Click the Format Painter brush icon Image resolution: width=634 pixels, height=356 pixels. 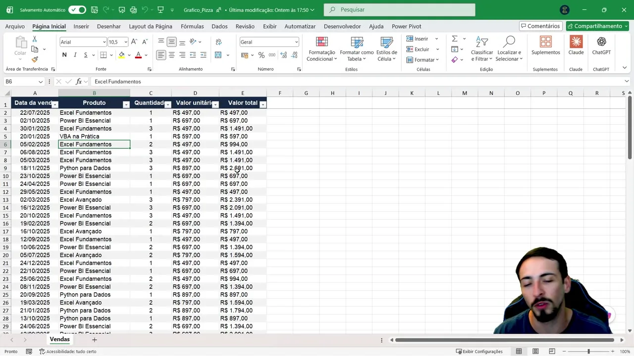tap(35, 59)
